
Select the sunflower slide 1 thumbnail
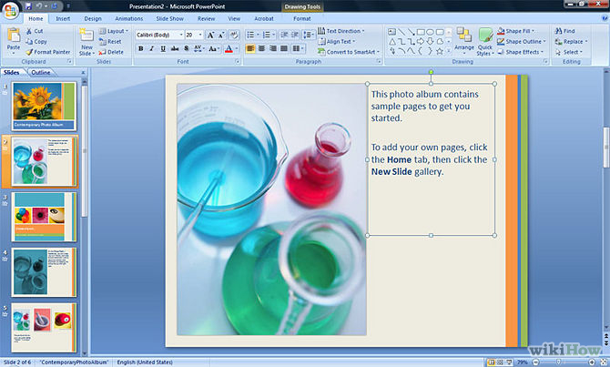[43, 106]
